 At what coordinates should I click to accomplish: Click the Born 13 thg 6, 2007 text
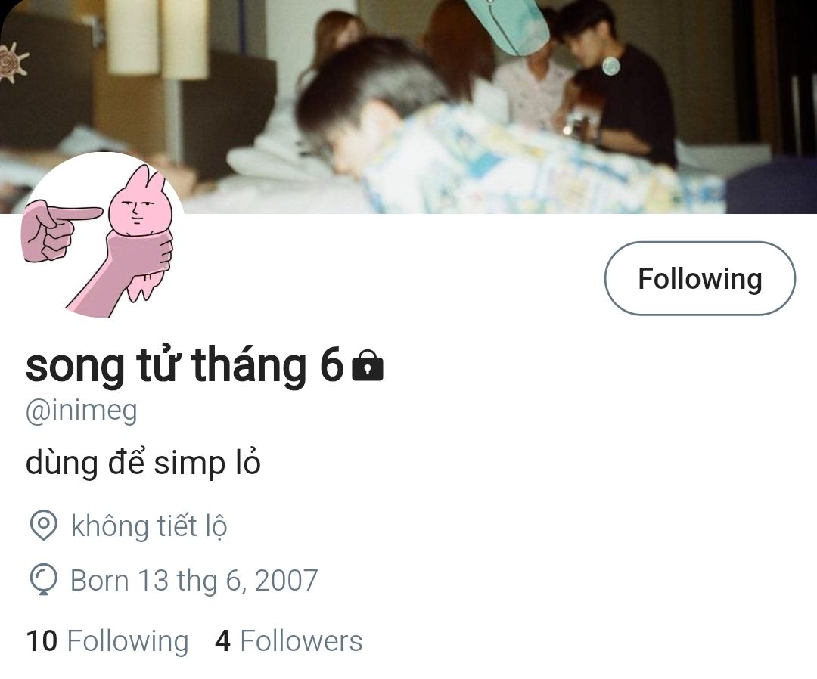pyautogui.click(x=194, y=580)
